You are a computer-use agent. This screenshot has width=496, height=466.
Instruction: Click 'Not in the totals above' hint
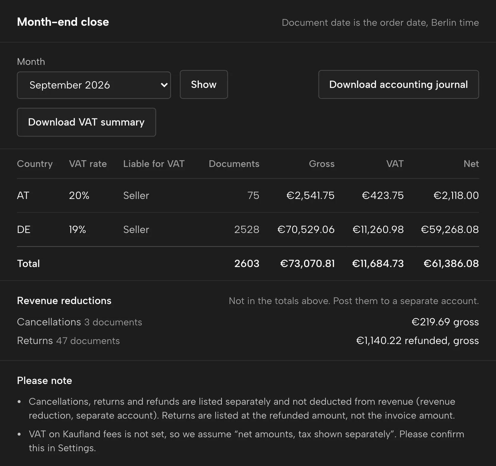[354, 301]
